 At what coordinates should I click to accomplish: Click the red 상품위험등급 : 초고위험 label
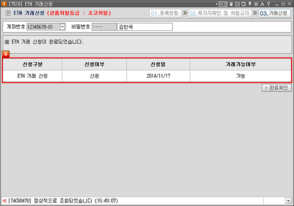tap(79, 13)
